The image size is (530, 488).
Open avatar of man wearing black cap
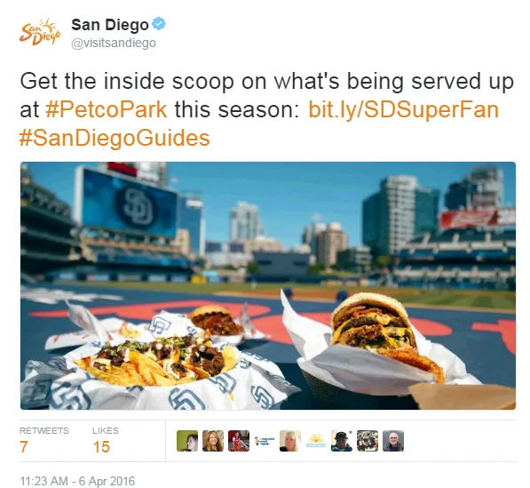coord(342,441)
